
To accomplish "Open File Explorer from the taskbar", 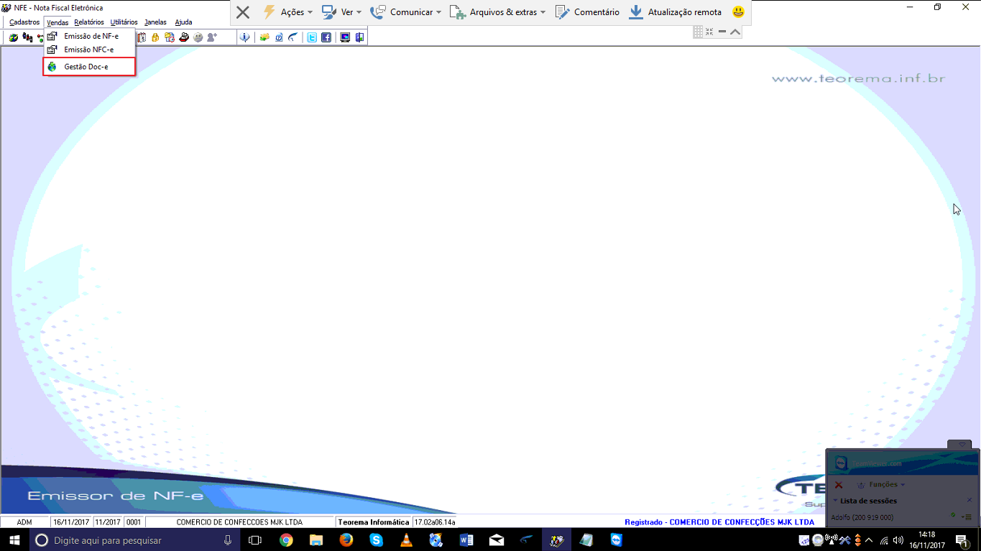I will [x=316, y=540].
